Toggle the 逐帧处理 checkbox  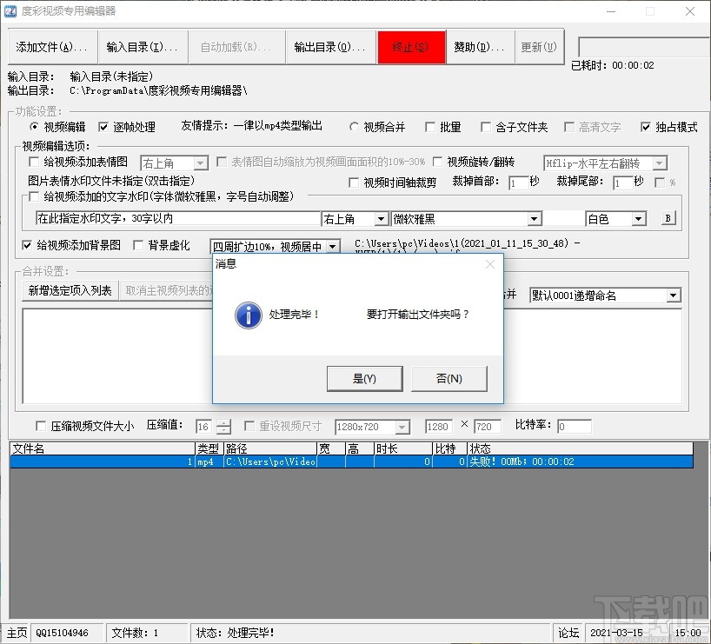click(104, 124)
